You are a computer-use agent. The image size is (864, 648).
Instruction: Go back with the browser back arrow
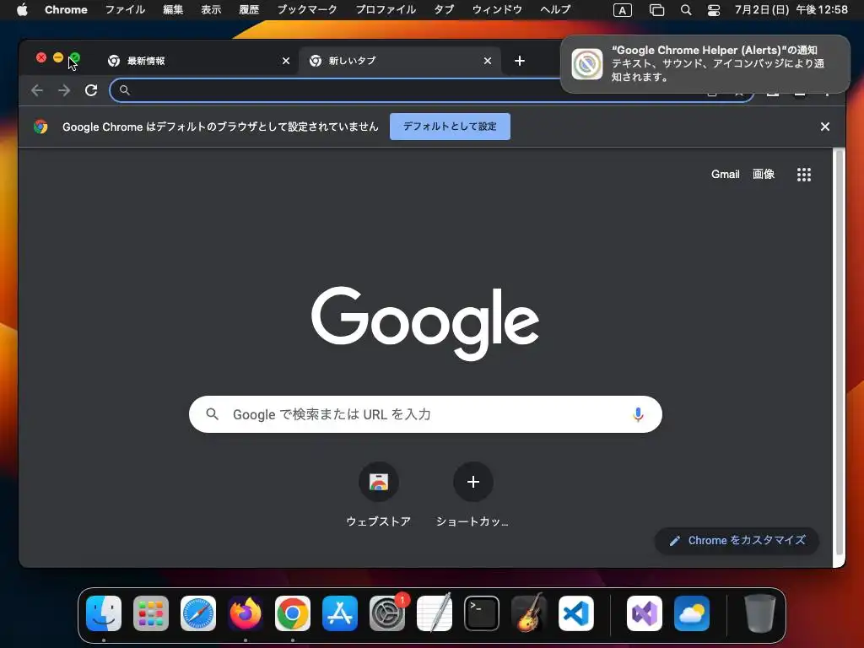tap(37, 90)
